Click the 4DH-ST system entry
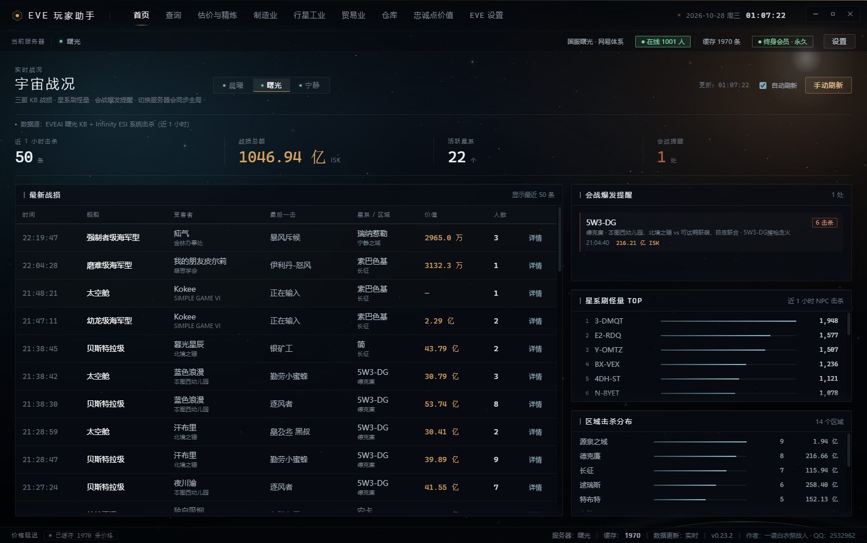 607,379
